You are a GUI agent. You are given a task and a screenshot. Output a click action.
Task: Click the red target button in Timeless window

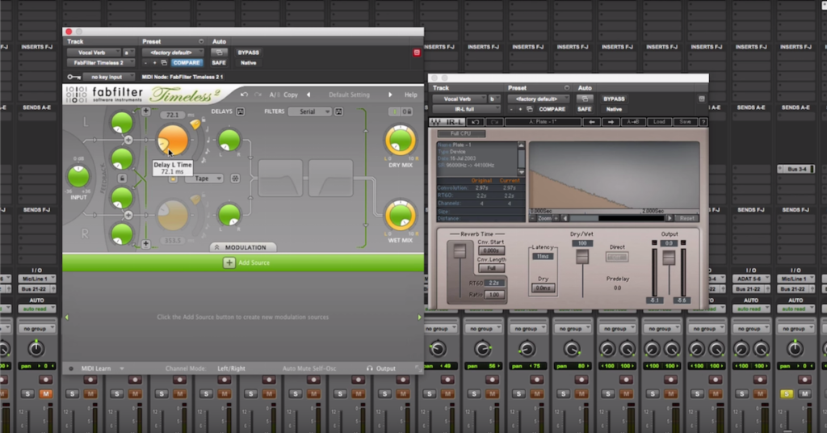[417, 53]
